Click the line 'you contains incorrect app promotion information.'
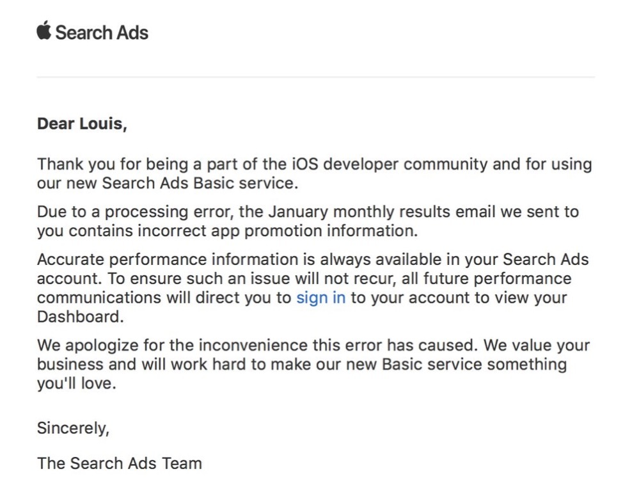 point(227,231)
